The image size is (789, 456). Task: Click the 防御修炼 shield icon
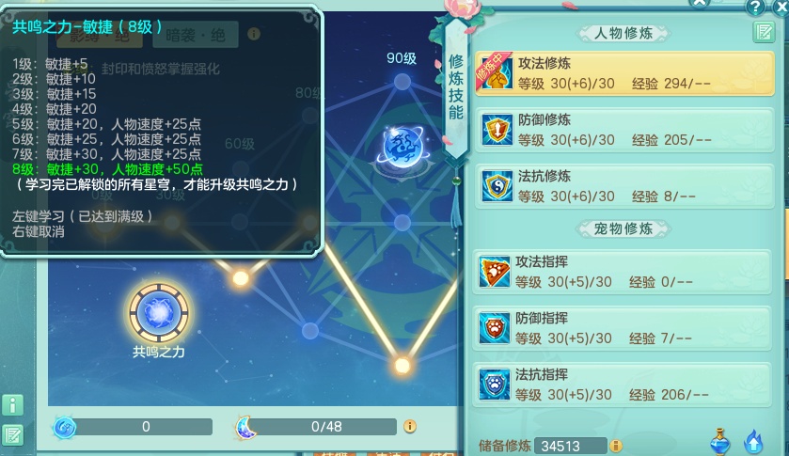(x=497, y=130)
